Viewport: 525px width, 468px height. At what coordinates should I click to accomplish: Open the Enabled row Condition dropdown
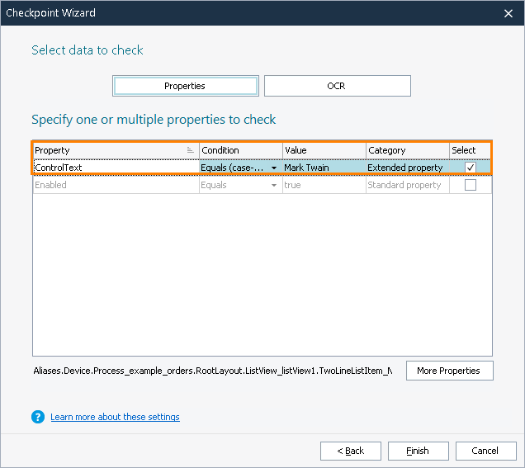click(274, 186)
